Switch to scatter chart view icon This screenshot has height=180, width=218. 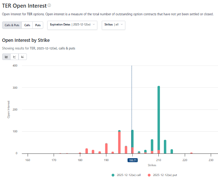23,57
